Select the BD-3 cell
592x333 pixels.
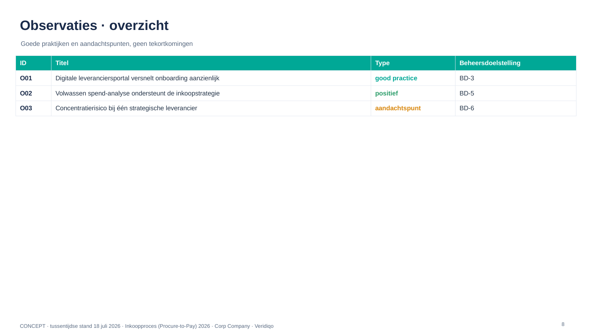point(515,78)
